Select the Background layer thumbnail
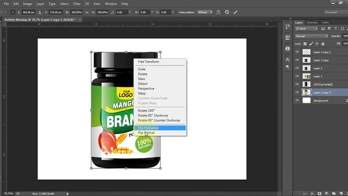 [x=307, y=100]
